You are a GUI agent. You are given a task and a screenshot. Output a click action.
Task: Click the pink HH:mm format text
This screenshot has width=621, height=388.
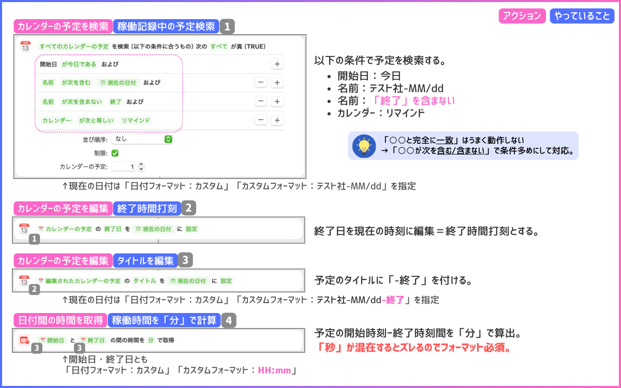(275, 371)
